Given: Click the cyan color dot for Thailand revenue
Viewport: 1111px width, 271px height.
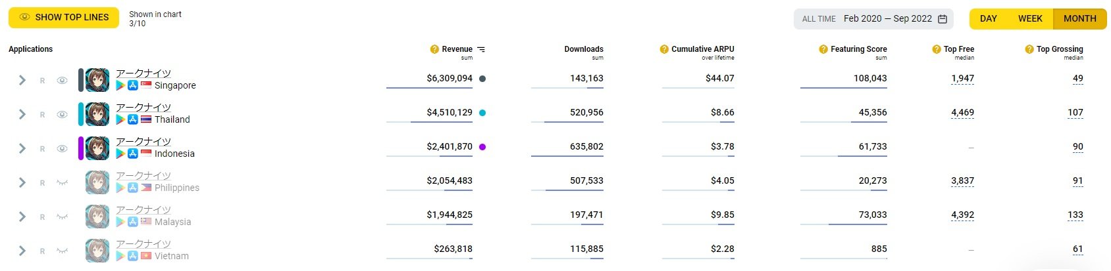Looking at the screenshot, I should point(482,113).
